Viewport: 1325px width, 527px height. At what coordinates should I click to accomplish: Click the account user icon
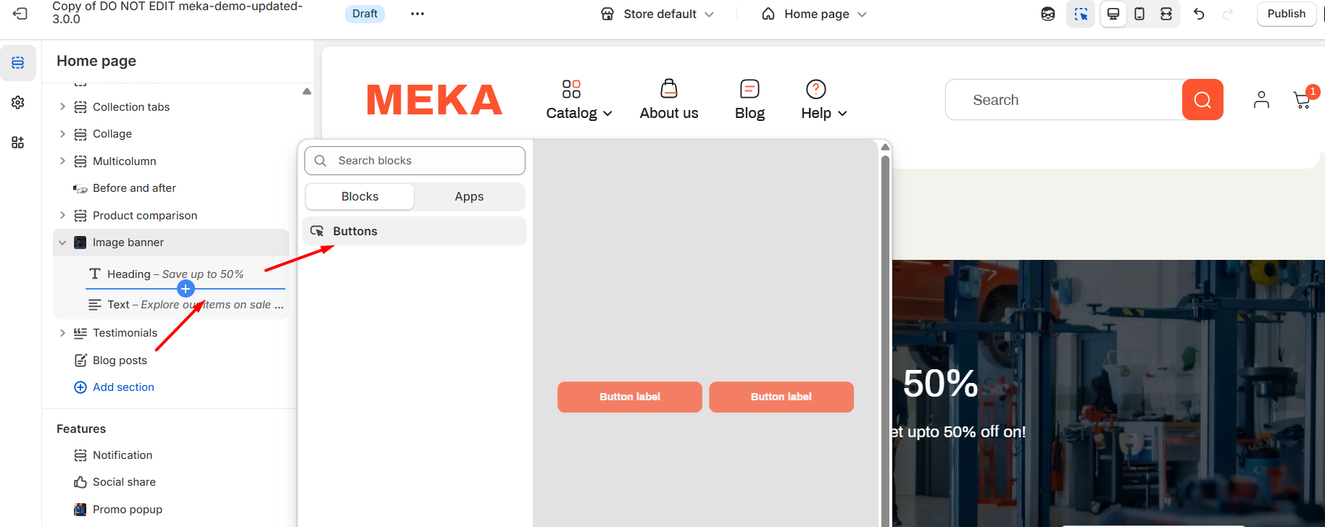coord(1261,100)
